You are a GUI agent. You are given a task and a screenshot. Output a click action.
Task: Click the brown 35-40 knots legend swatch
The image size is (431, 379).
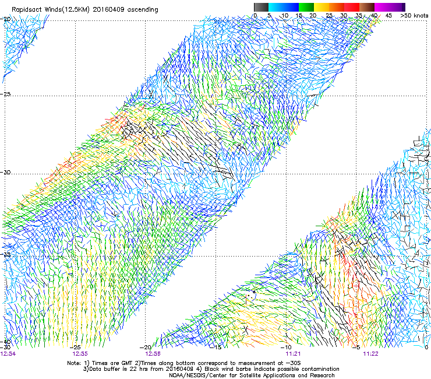click(x=367, y=7)
